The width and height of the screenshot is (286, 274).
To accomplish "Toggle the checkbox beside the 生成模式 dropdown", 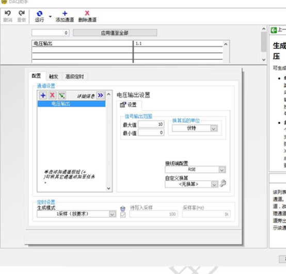I will [123, 215].
